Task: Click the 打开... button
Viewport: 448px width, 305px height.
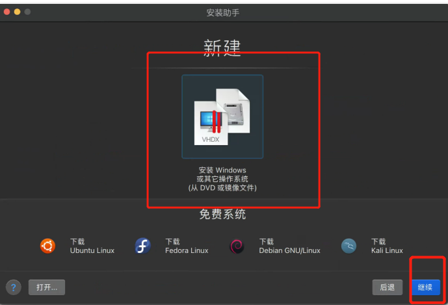Action: 47,287
